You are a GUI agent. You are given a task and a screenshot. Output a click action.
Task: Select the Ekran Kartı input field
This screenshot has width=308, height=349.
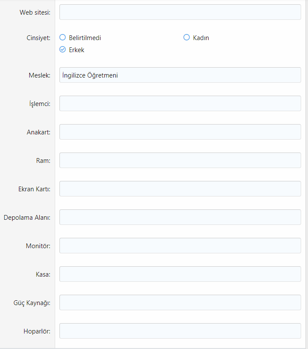pyautogui.click(x=180, y=189)
